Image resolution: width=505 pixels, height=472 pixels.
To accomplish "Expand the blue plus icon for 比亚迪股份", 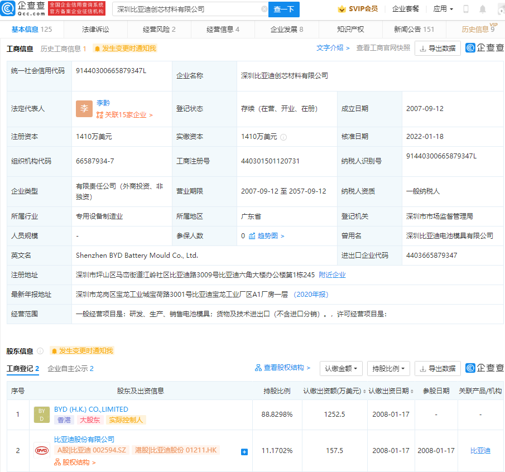I will click(244, 452).
